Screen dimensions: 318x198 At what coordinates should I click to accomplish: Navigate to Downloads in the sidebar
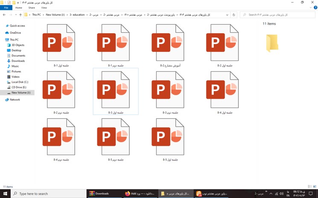tap(18, 61)
